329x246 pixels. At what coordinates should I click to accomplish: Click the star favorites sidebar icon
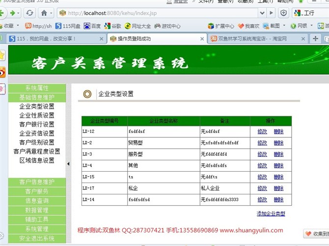click(x=2, y=55)
